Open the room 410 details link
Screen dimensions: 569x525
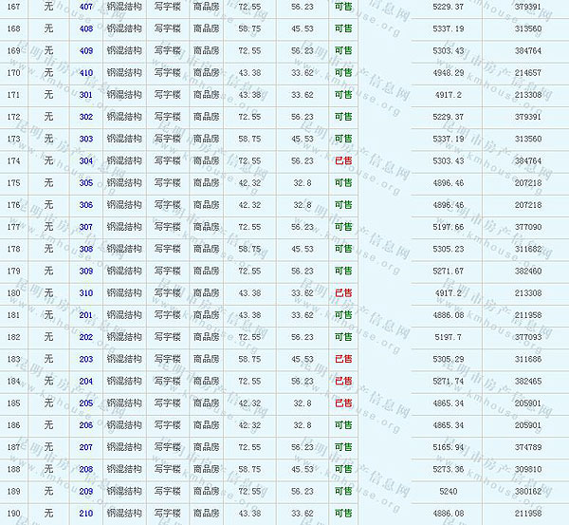(86, 72)
